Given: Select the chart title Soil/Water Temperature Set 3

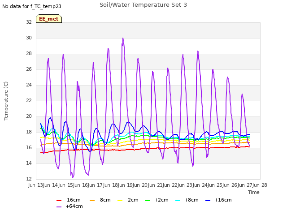Looking at the screenshot, I should coord(143,5).
